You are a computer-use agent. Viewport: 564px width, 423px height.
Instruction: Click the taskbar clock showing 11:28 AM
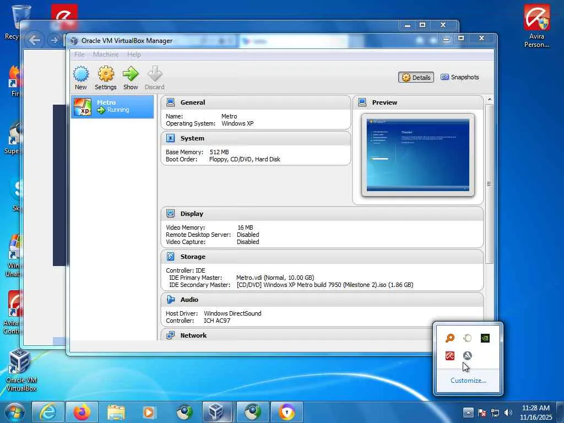click(x=535, y=413)
